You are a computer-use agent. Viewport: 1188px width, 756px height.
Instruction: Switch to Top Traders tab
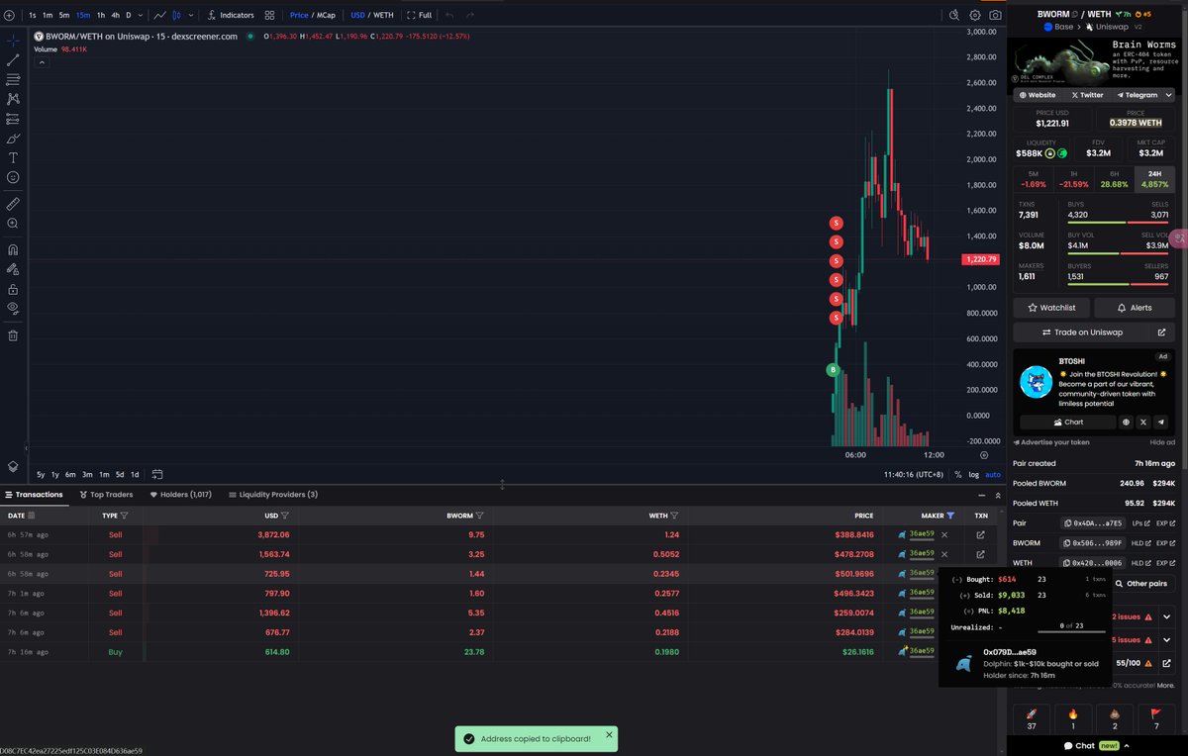coord(106,494)
